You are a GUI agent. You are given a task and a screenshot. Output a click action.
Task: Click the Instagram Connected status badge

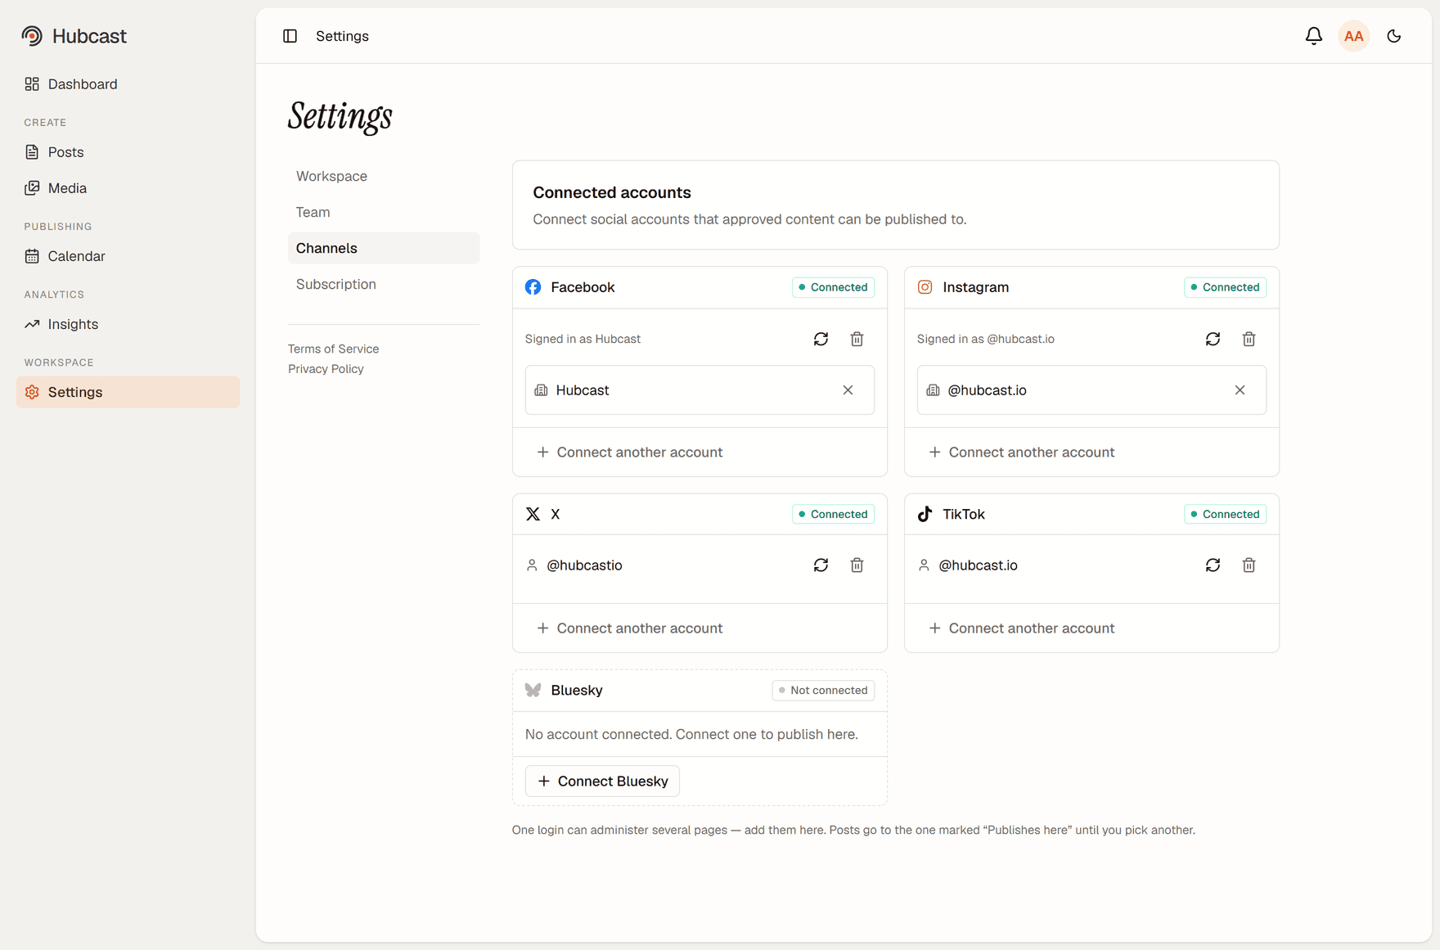[x=1225, y=287]
